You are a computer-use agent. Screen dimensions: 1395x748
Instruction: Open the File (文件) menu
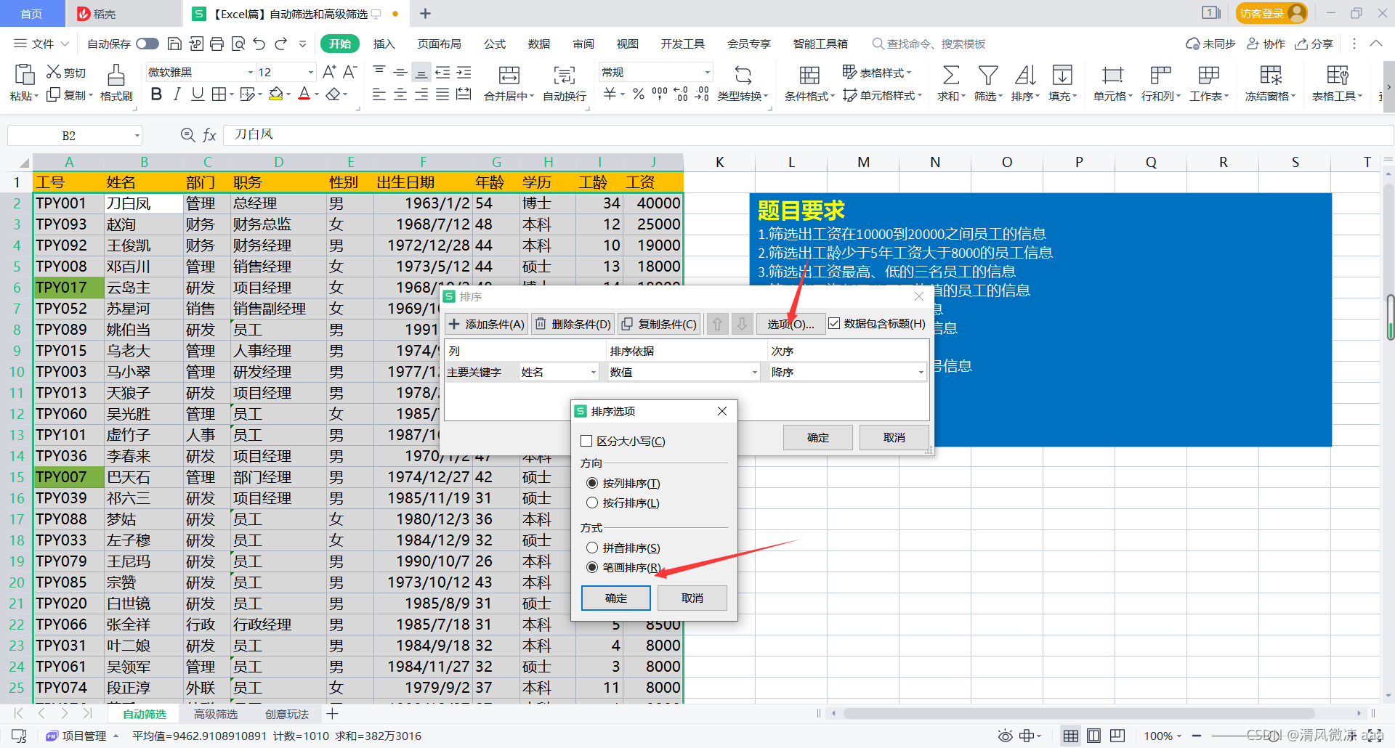(42, 44)
